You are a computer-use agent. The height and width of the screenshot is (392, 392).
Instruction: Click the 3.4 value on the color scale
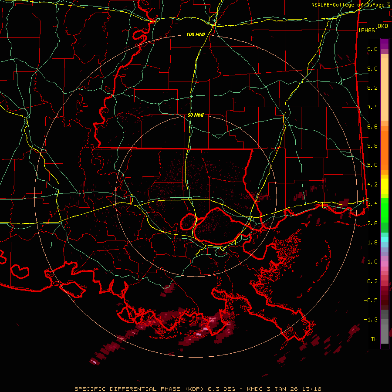click(x=372, y=204)
